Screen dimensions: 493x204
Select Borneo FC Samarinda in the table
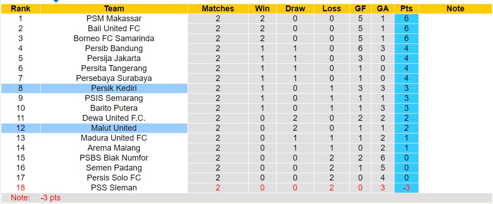114,38
